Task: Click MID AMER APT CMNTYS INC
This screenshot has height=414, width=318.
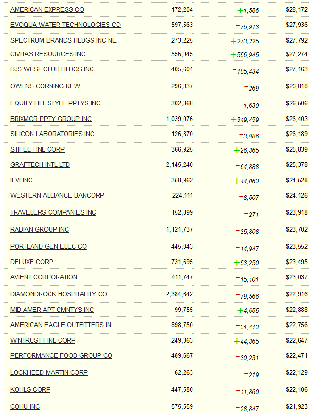Action: click(x=52, y=310)
